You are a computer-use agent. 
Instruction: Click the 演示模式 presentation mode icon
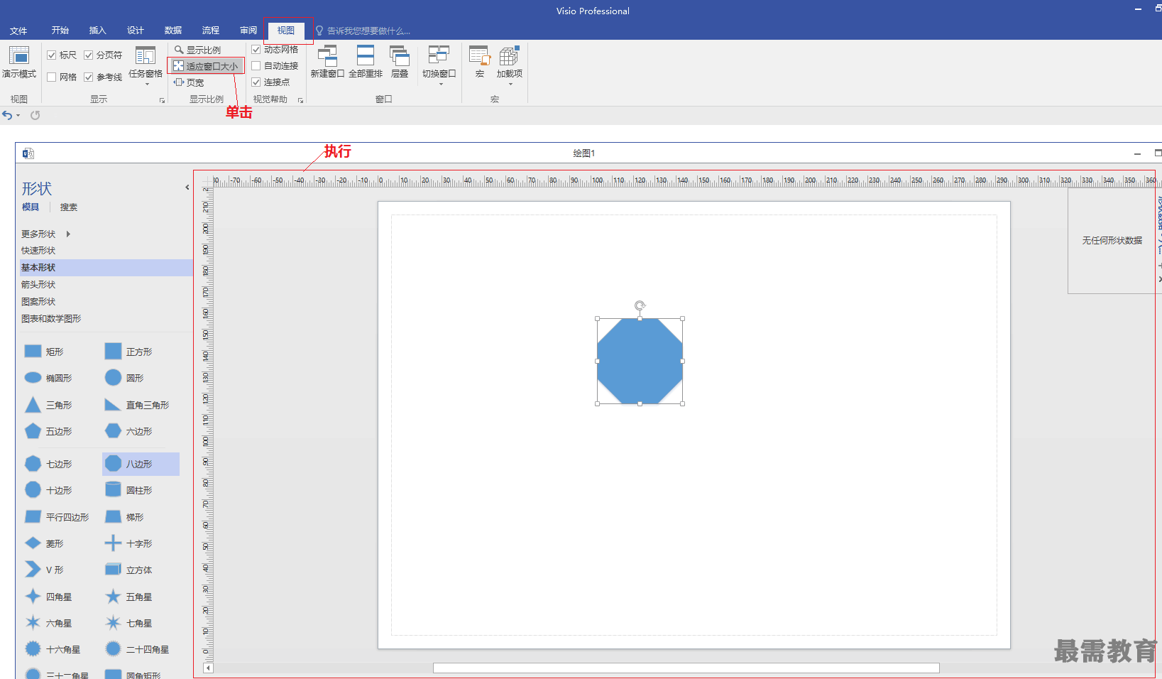click(19, 55)
